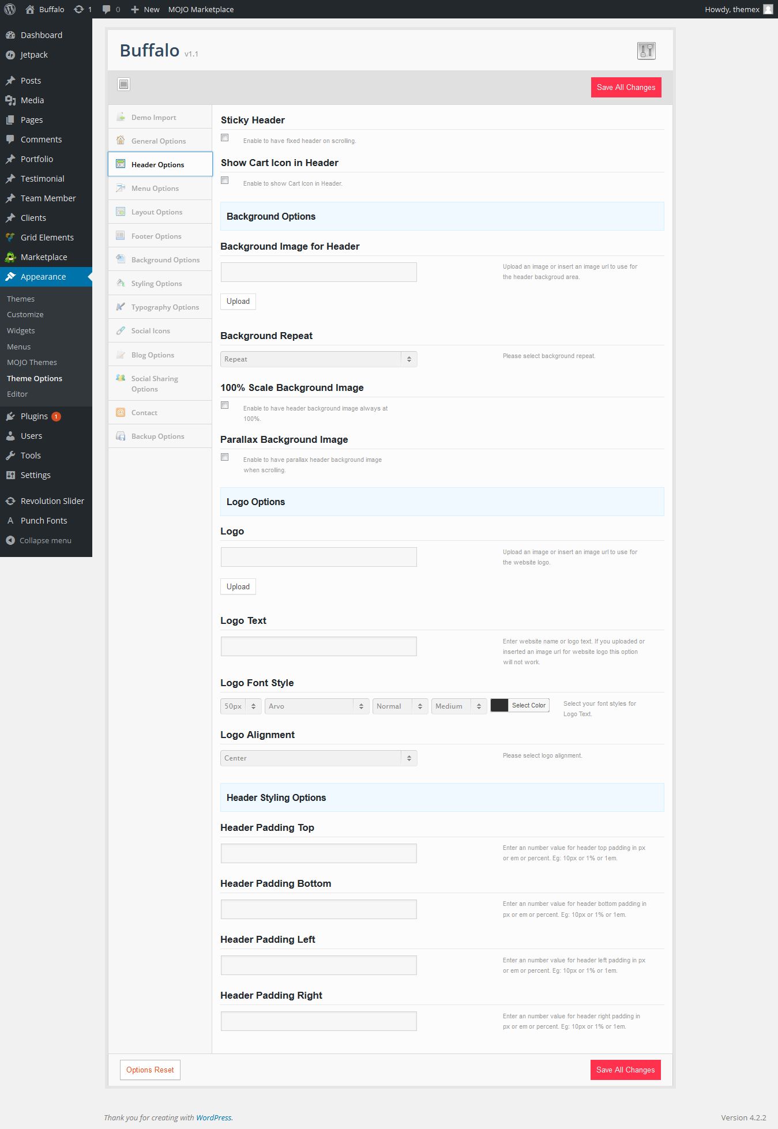Click the Logo Text input field
The height and width of the screenshot is (1129, 778).
point(318,646)
